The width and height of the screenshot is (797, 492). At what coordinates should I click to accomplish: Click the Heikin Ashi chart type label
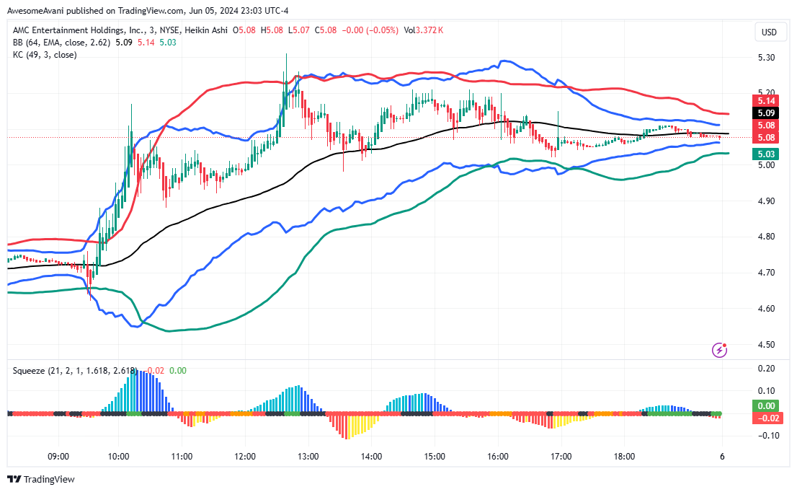coord(206,30)
